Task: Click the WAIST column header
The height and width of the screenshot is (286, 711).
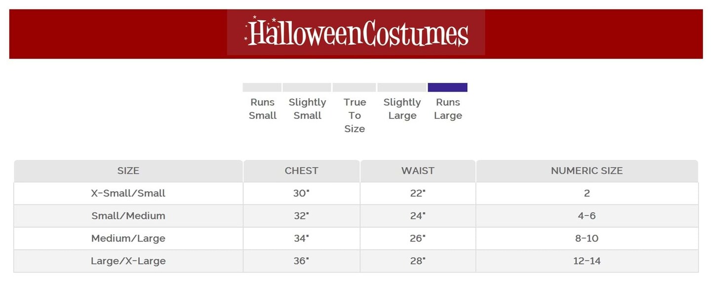Action: tap(418, 171)
